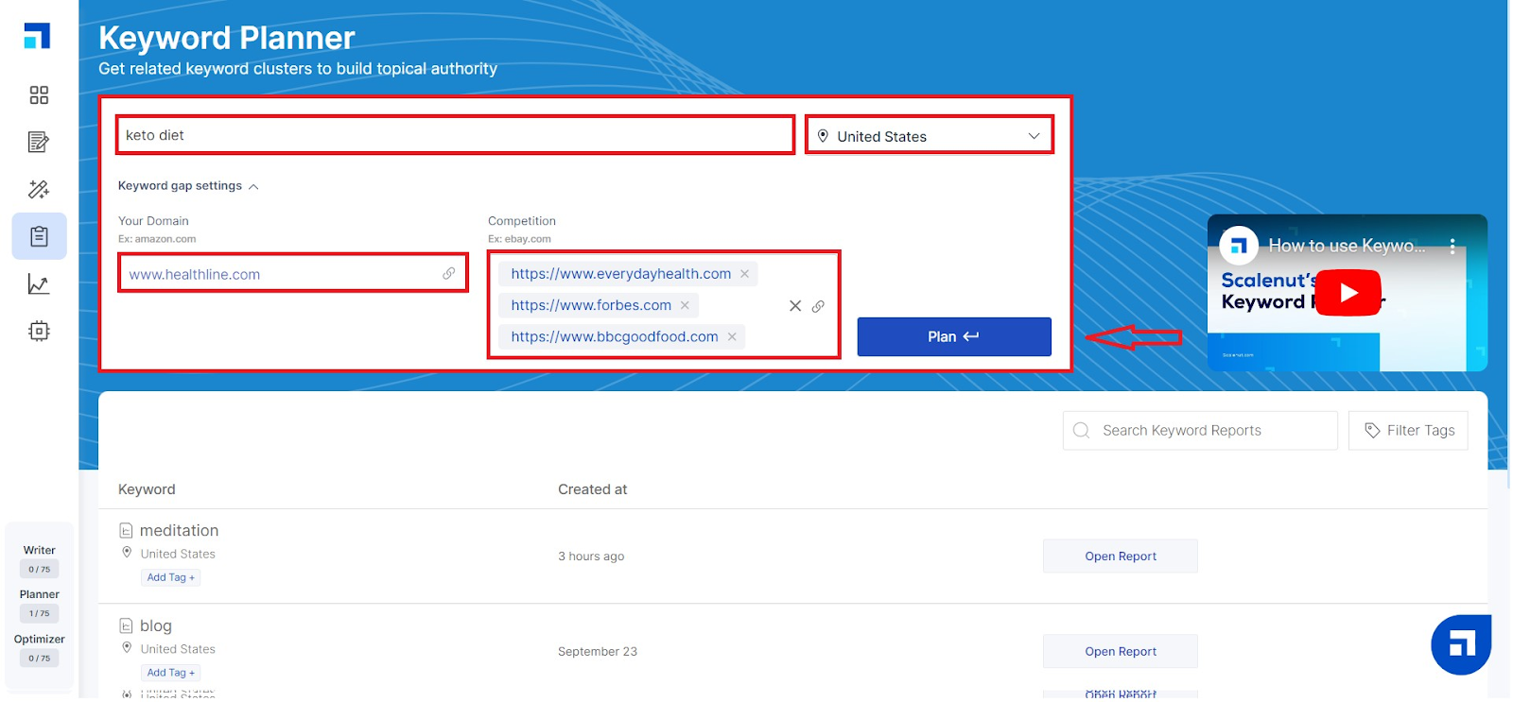Click the Keyword column header

[x=147, y=489]
